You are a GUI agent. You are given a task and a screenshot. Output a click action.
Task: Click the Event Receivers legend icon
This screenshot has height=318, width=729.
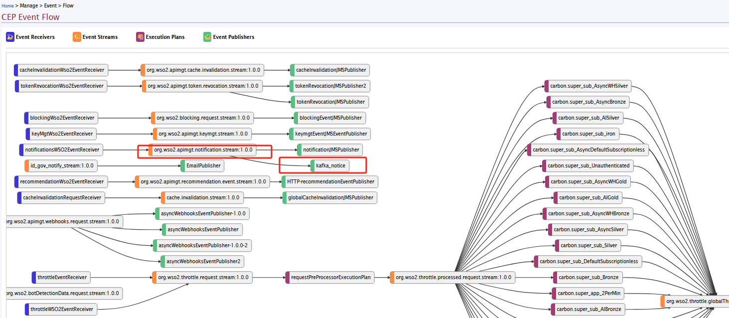click(x=10, y=37)
